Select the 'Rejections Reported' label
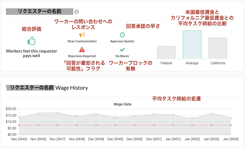 (x=82, y=56)
